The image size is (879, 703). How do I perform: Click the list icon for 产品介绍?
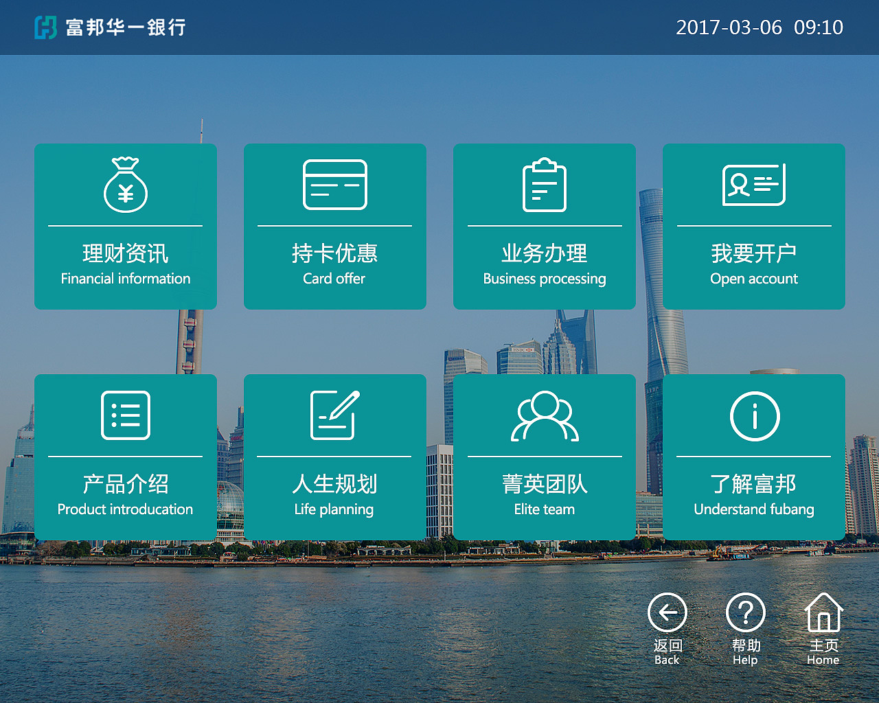click(126, 415)
